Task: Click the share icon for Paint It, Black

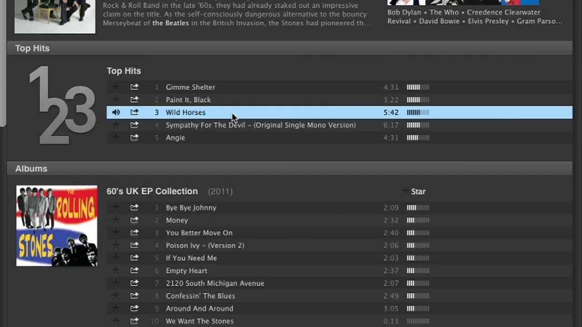Action: tap(134, 99)
